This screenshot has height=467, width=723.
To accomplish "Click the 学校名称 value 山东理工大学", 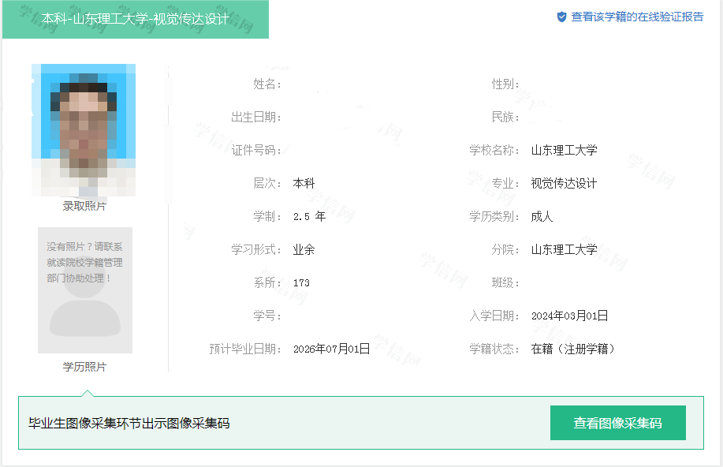I will pos(564,151).
